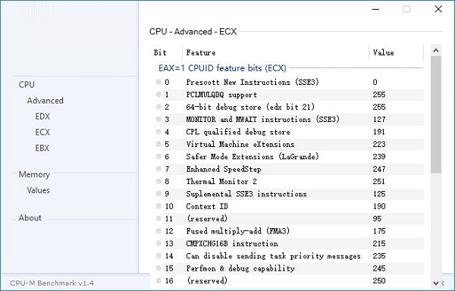The height and width of the screenshot is (291, 455).
Task: Click the bullet icon for bit 16 reserved
Action: [158, 280]
